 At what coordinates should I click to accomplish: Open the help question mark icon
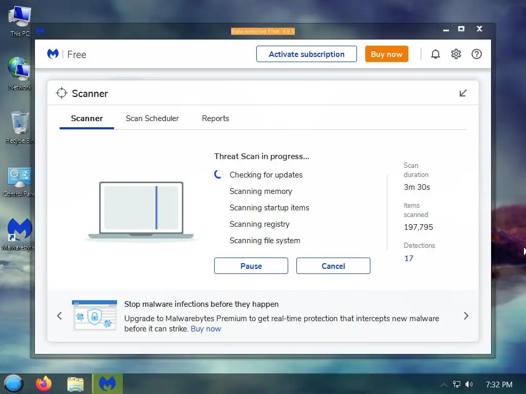(x=476, y=54)
